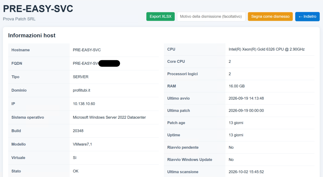Select the Hostname value PRE-EASY-SVC
This screenshot has width=323, height=177.
[87, 50]
